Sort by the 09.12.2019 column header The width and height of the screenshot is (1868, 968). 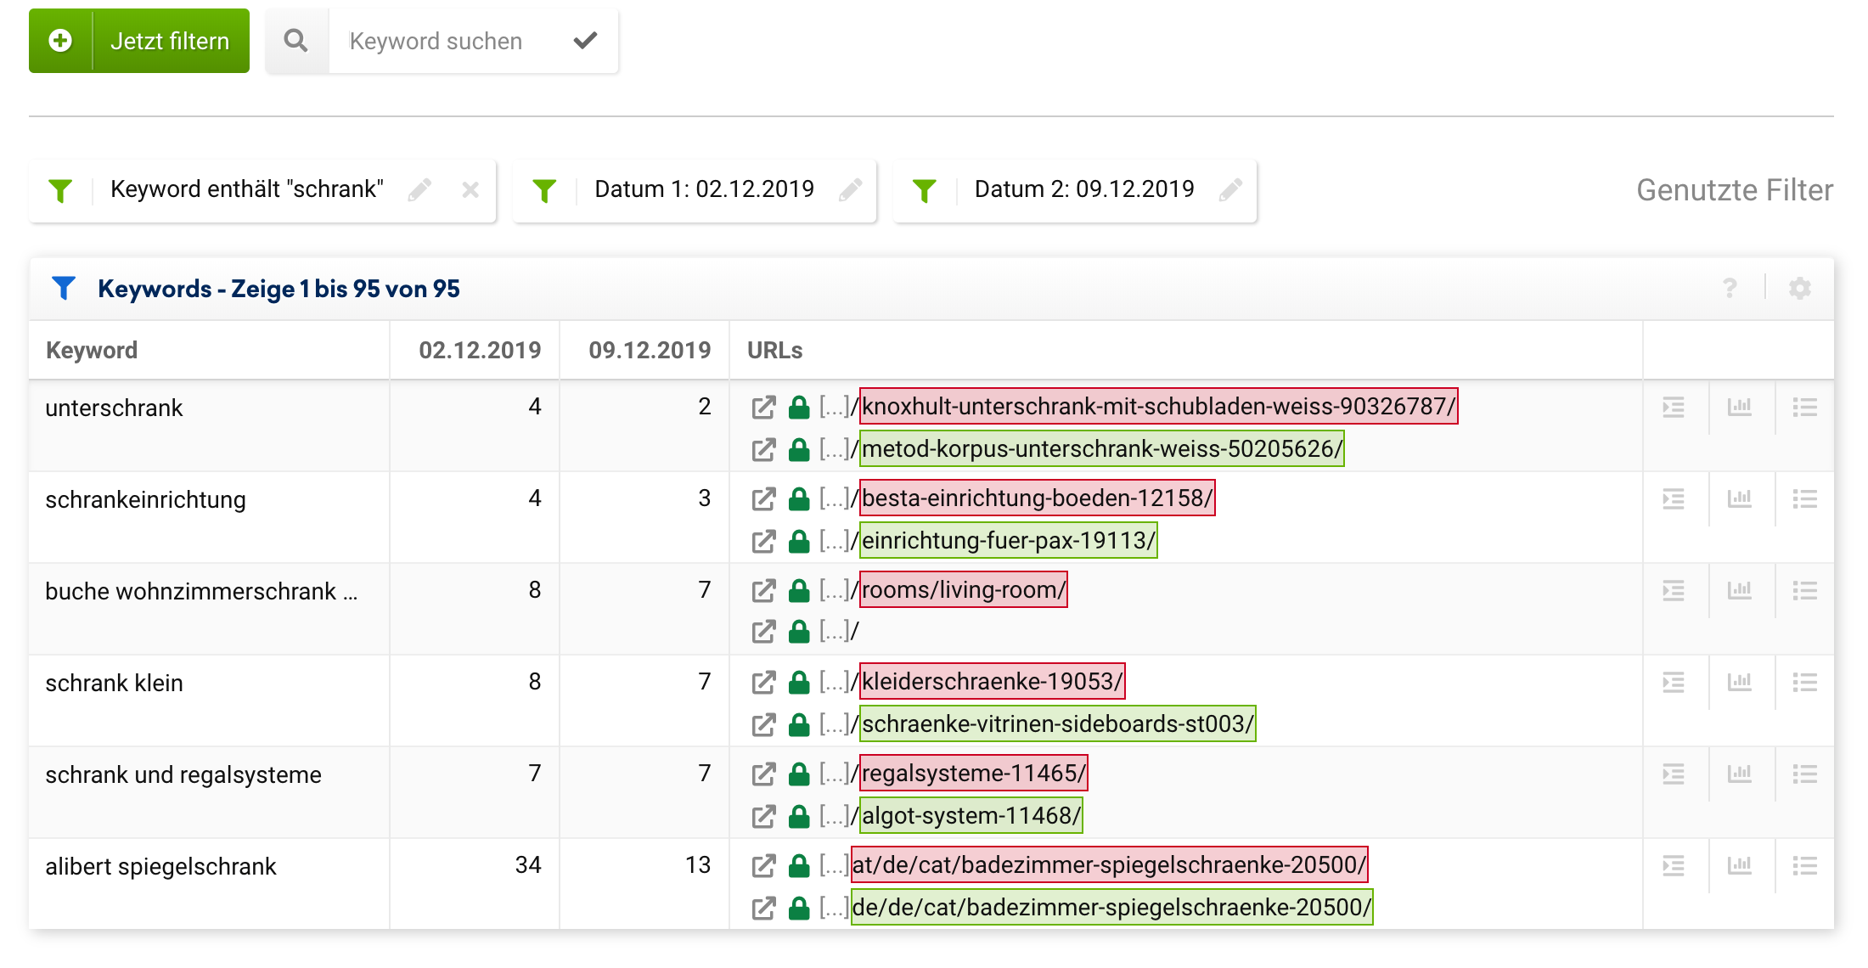tap(650, 350)
